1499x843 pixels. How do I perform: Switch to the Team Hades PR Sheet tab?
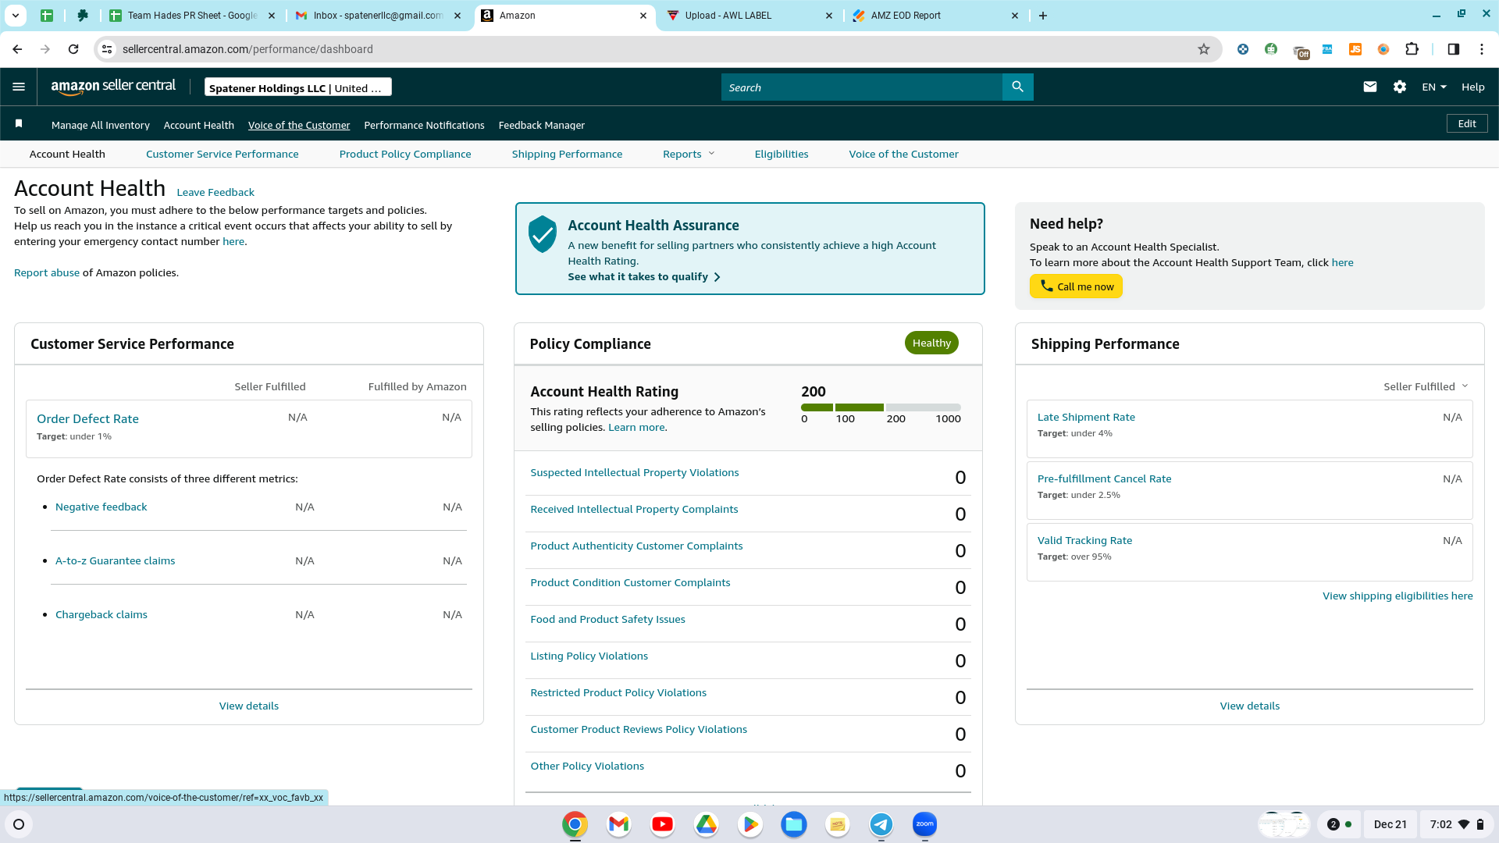tap(192, 16)
